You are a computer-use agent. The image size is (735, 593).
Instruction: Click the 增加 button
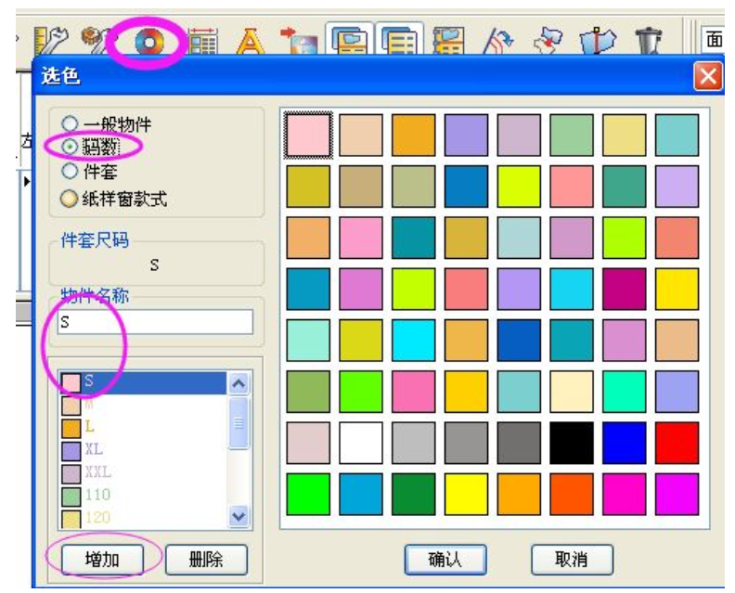click(x=102, y=560)
